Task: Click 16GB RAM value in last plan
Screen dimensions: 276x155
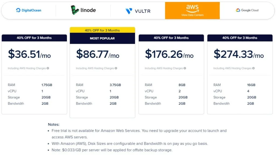Action: pyautogui.click(x=251, y=85)
